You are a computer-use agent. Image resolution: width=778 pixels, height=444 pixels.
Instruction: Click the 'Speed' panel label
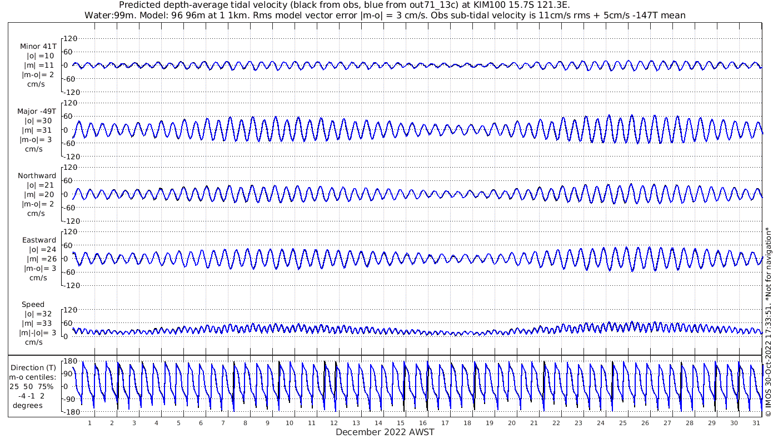tap(33, 305)
